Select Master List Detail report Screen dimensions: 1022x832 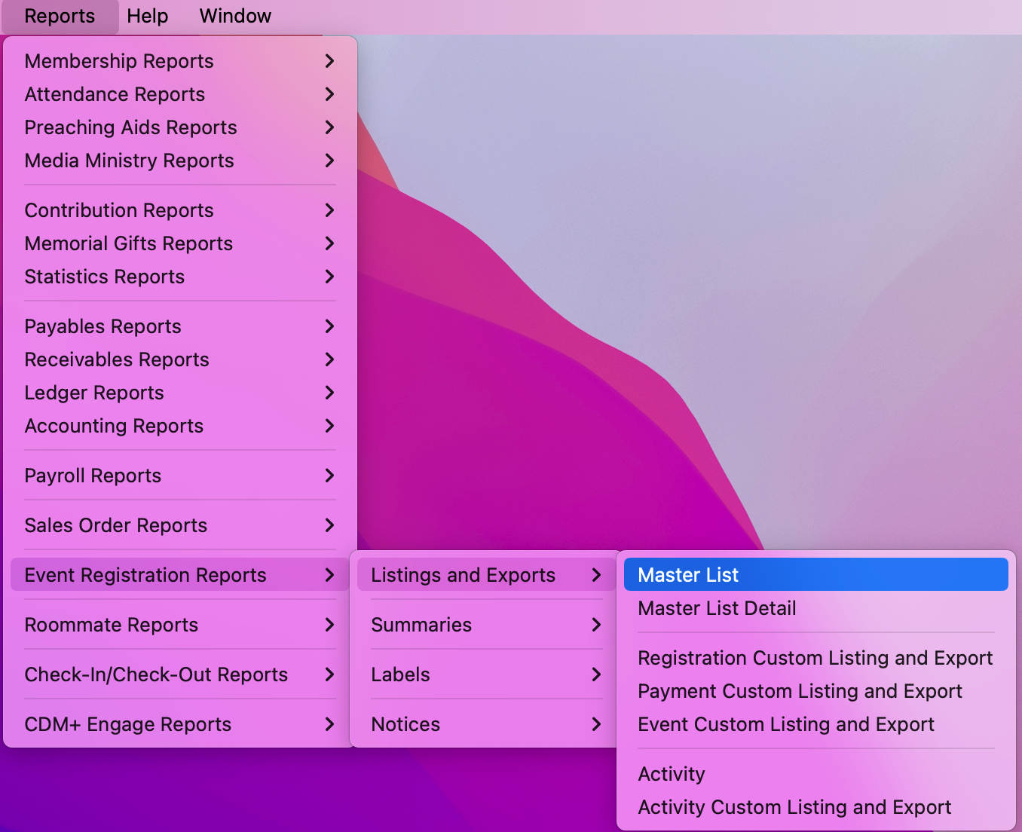pyautogui.click(x=717, y=608)
